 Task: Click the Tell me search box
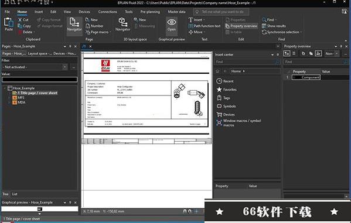click(221, 12)
